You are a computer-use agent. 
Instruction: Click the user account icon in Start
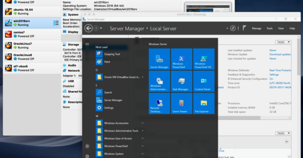(x=87, y=146)
